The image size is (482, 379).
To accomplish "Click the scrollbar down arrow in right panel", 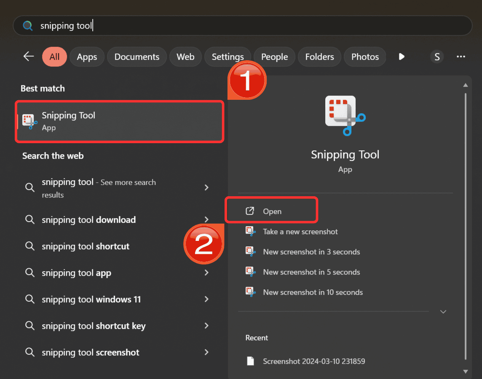I will tap(466, 371).
